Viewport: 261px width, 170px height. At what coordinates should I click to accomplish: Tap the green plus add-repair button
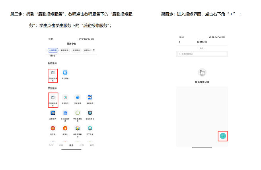[223, 136]
